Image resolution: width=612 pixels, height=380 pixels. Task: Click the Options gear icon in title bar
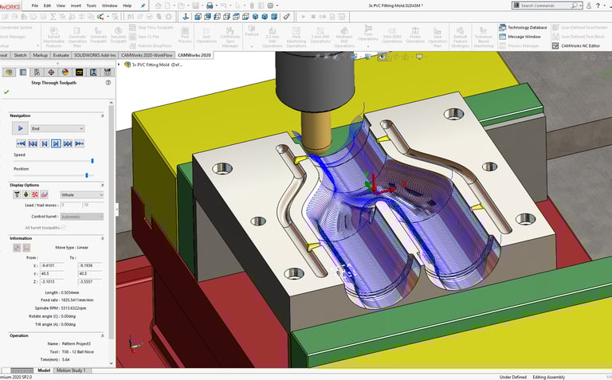(x=270, y=6)
